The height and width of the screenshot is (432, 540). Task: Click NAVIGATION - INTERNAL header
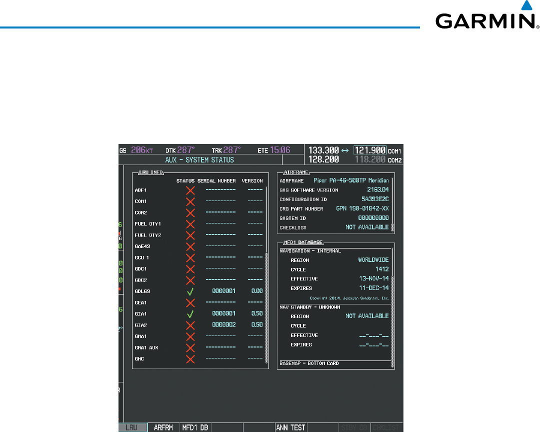click(310, 251)
